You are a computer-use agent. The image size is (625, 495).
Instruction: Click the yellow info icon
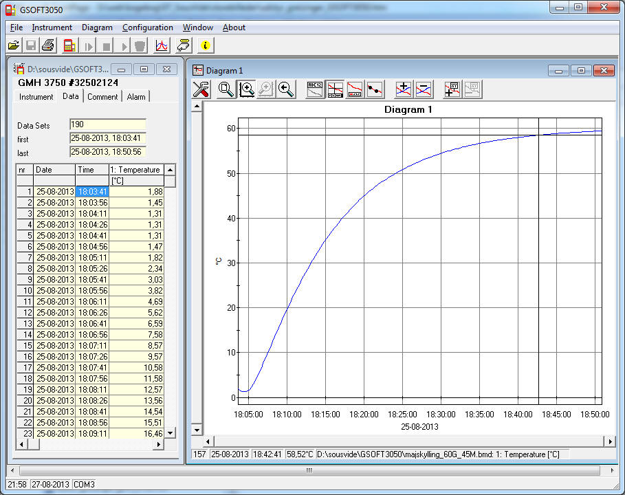pos(206,45)
